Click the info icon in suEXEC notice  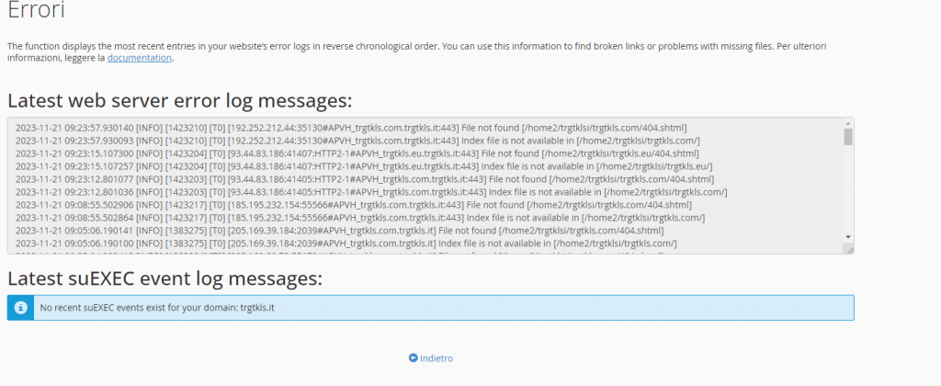[20, 308]
